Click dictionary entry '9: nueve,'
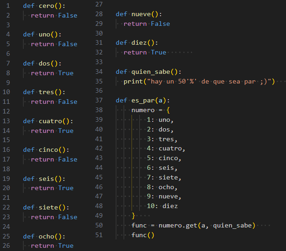The height and width of the screenshot is (251, 286). 164,197
